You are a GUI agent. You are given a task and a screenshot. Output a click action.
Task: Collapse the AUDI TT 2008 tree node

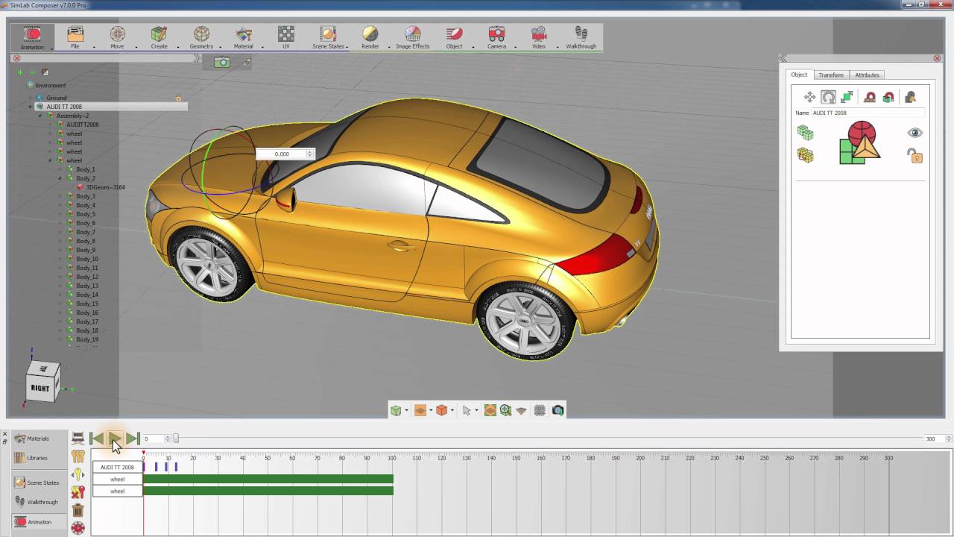[x=31, y=107]
